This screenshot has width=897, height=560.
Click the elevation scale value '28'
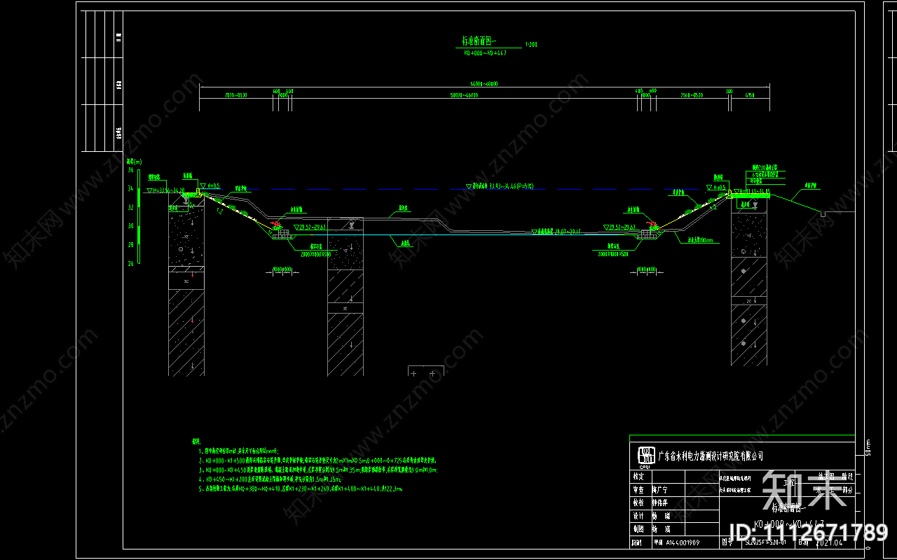[130, 245]
